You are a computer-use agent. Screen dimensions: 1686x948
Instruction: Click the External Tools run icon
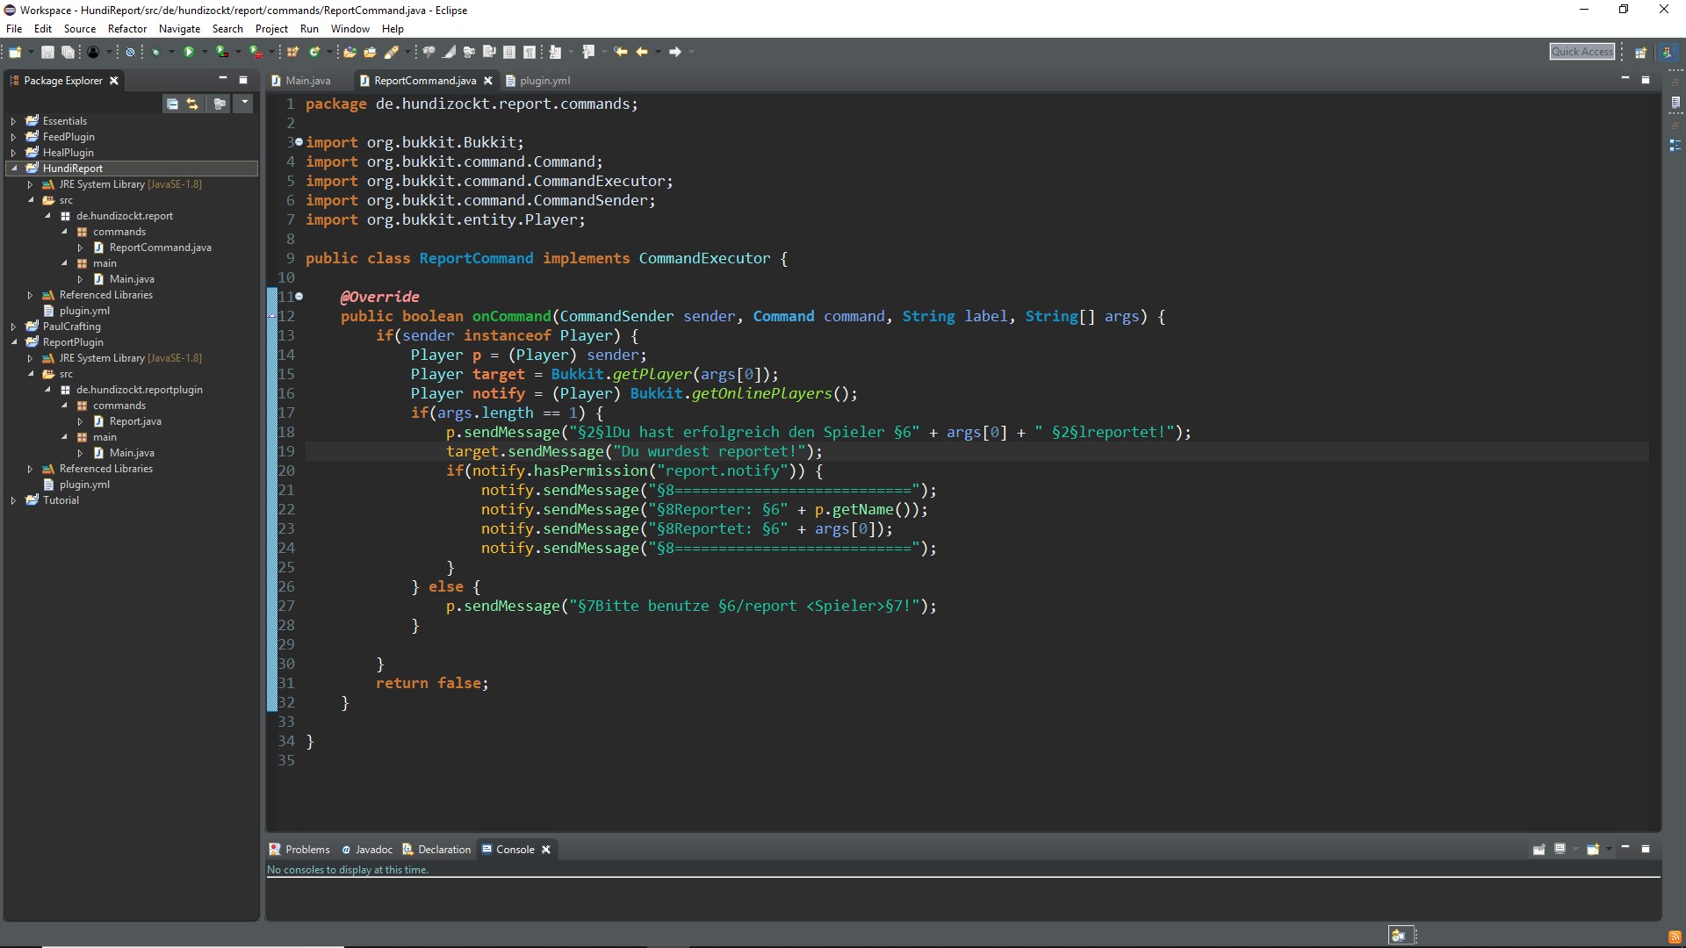(x=256, y=52)
